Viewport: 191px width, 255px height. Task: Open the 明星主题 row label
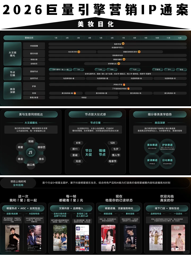pos(34,59)
